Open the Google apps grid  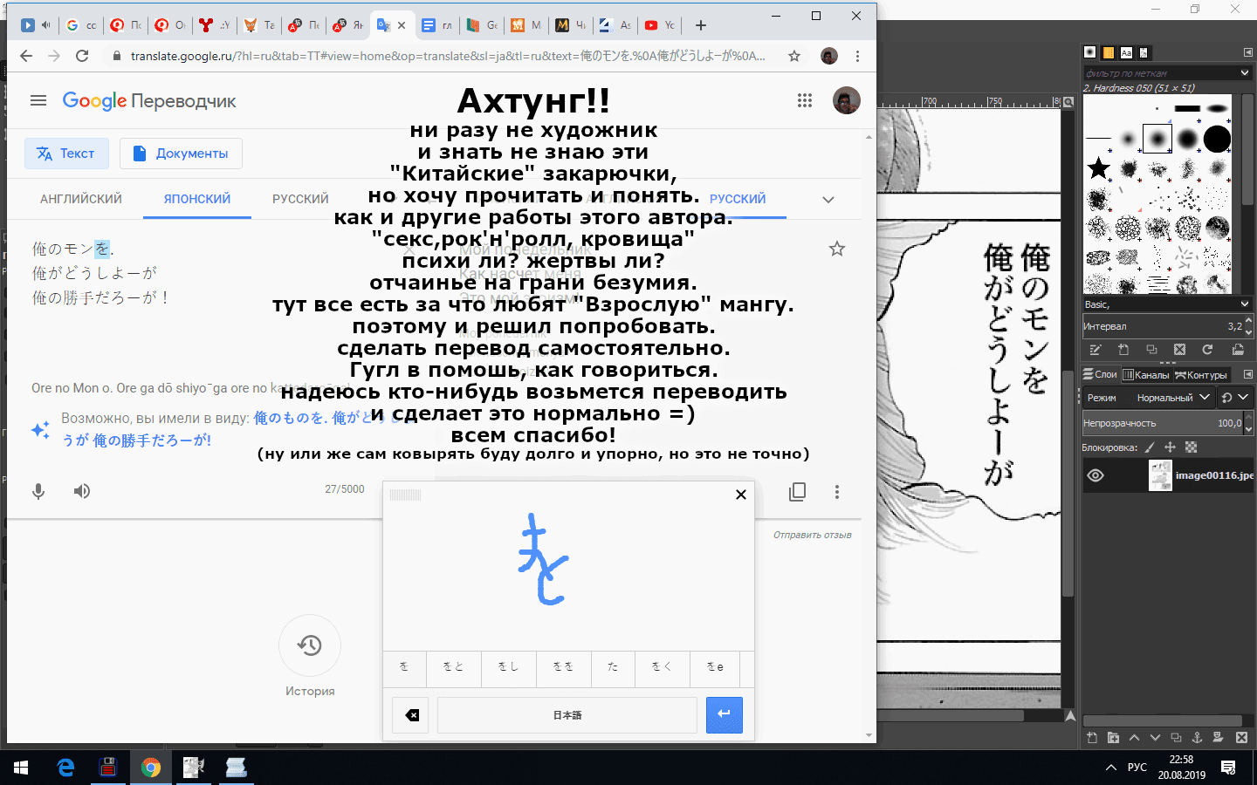[805, 100]
